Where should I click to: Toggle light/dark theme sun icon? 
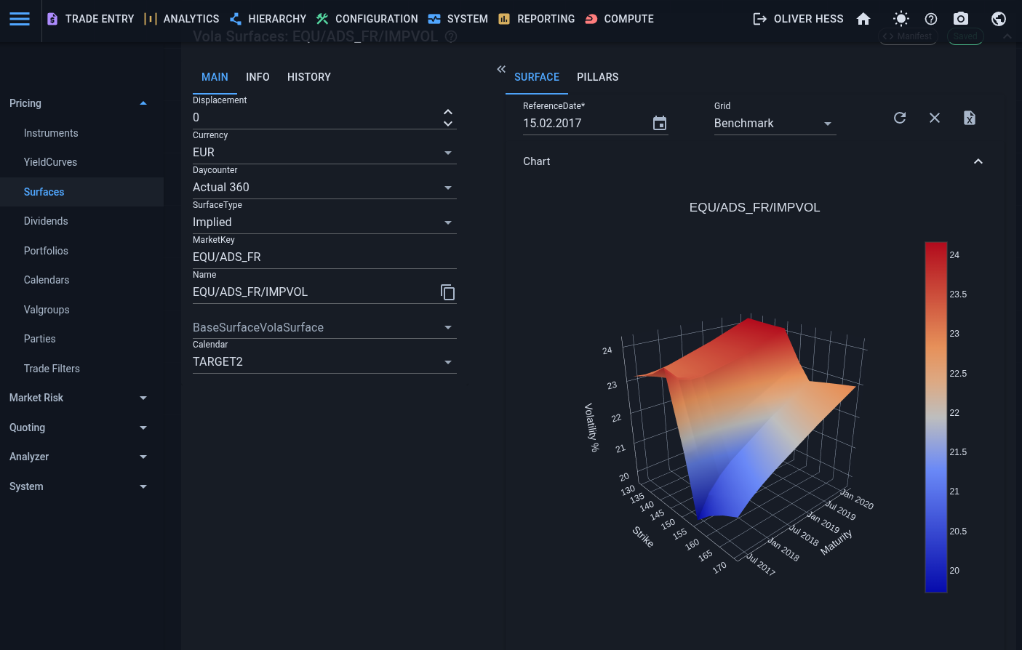[x=901, y=19]
